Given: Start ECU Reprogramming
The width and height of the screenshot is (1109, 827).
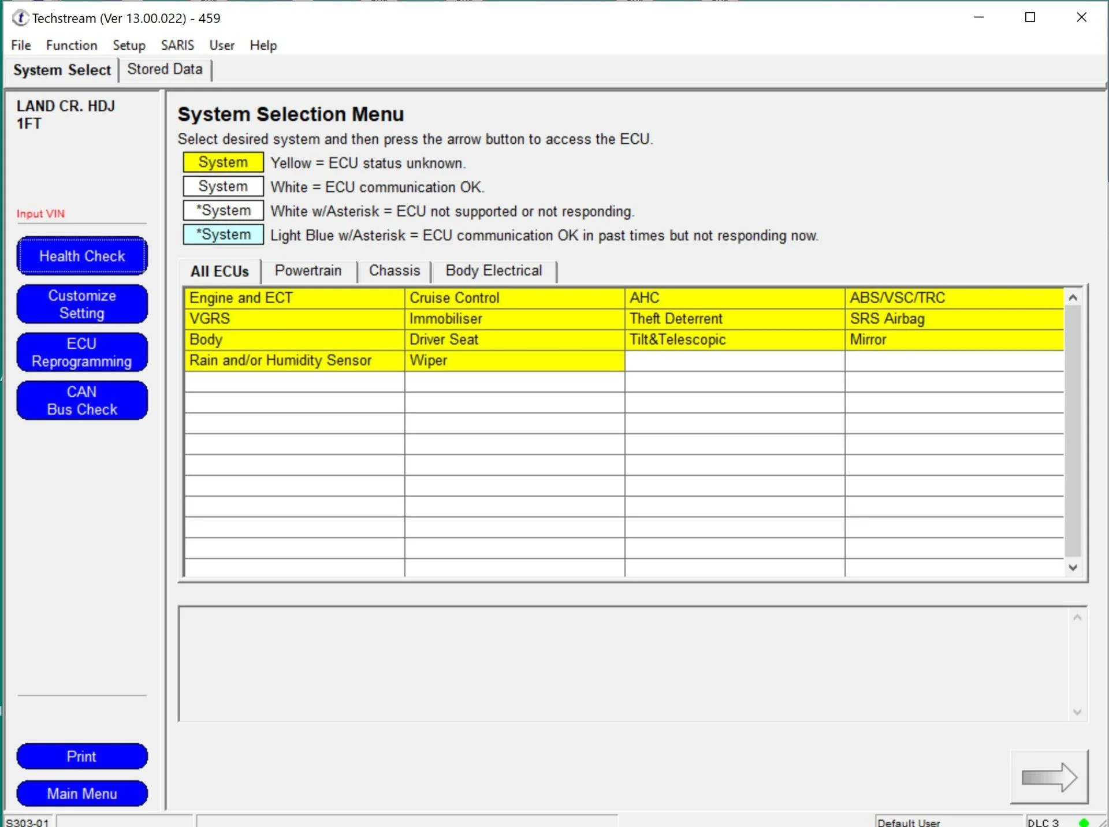Looking at the screenshot, I should (82, 352).
